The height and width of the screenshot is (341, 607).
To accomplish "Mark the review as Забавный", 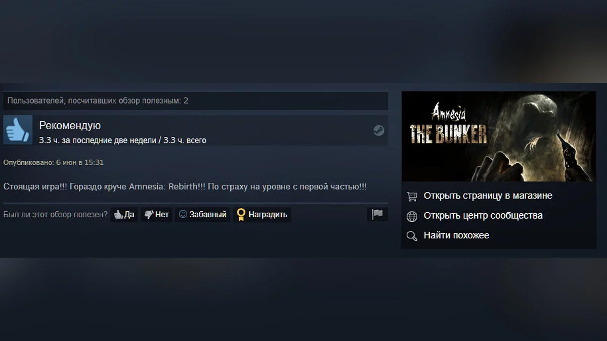I will pyautogui.click(x=202, y=215).
